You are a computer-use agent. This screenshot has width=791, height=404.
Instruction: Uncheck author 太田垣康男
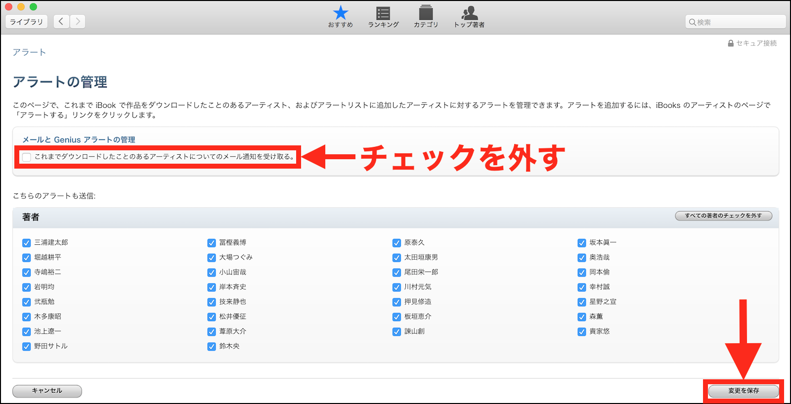396,258
